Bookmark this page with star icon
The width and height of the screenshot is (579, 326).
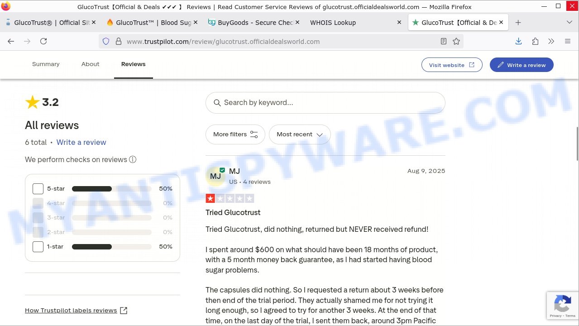[456, 41]
